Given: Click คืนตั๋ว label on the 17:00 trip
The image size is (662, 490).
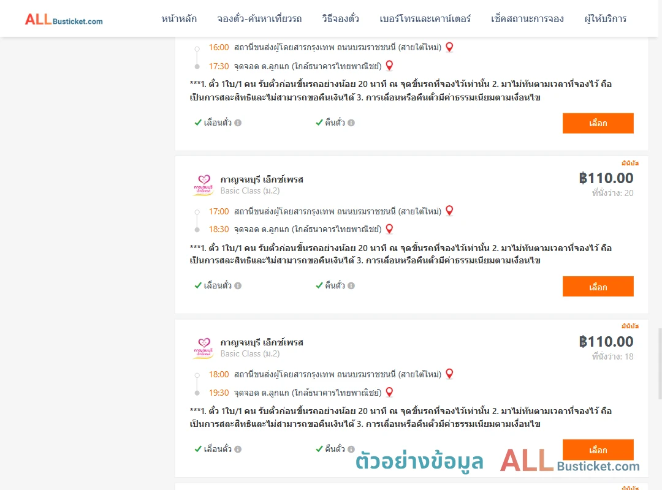Looking at the screenshot, I should [x=335, y=285].
